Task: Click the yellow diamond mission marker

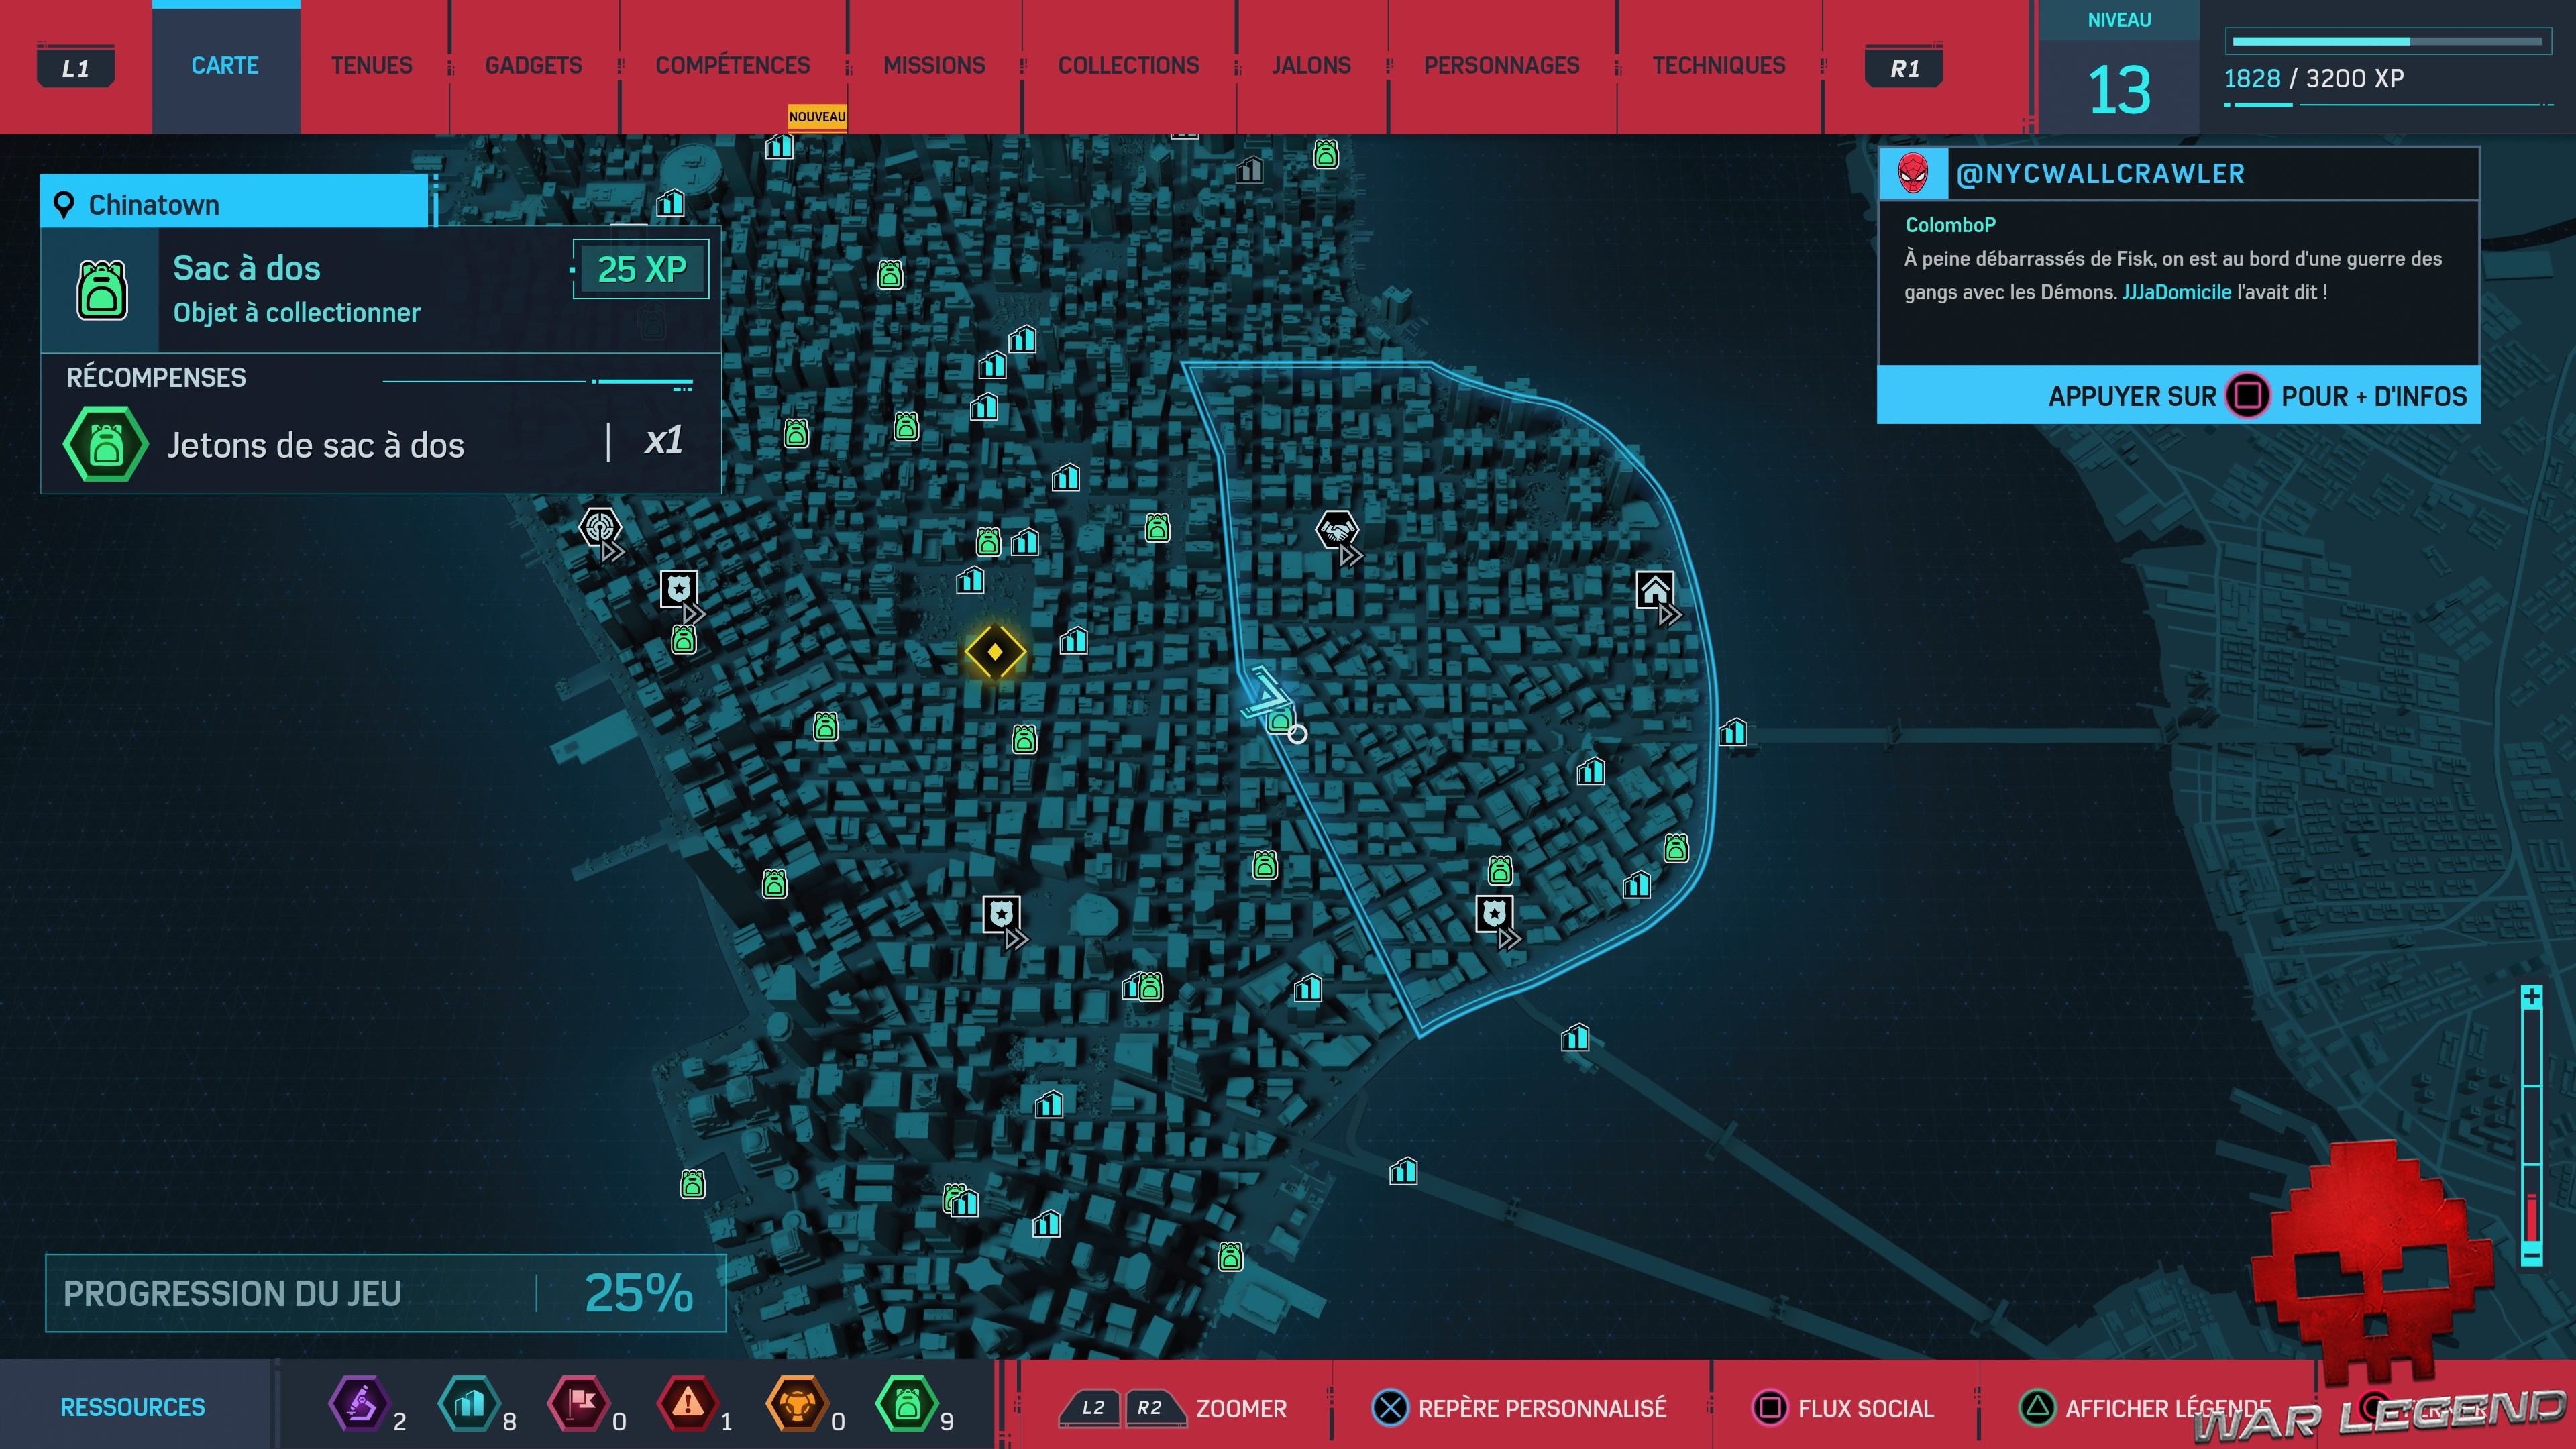Action: pyautogui.click(x=994, y=652)
